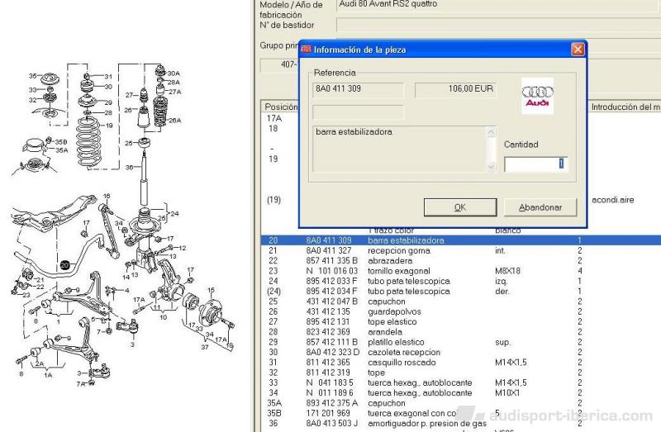Select row 35A capuchon 893 412 375 A
The width and height of the screenshot is (661, 432).
(461, 403)
